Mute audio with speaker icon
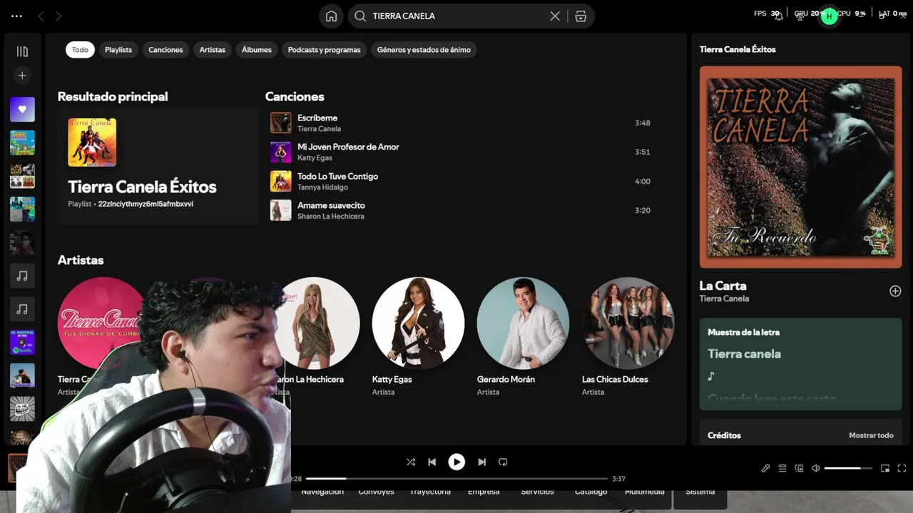Viewport: 913px width, 513px height. 816,468
